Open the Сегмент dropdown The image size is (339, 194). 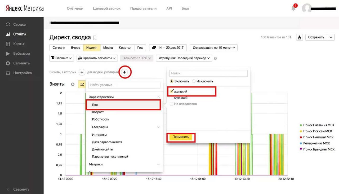tap(62, 58)
